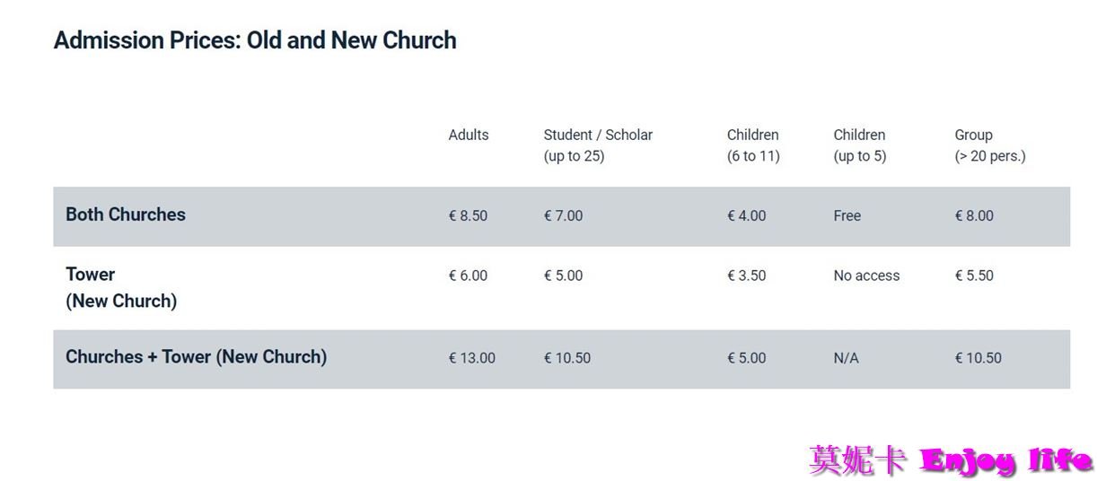Click the € 8.50 adult price
1097x481 pixels.
(468, 215)
